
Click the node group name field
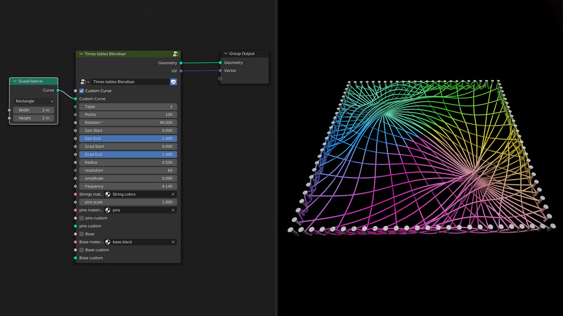tap(130, 82)
